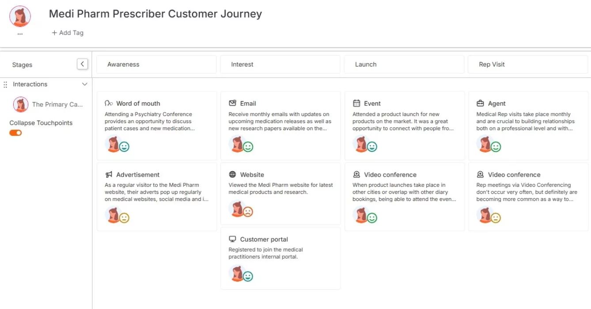Click the calendar icon on the Event card
This screenshot has height=309, width=591.
click(356, 103)
